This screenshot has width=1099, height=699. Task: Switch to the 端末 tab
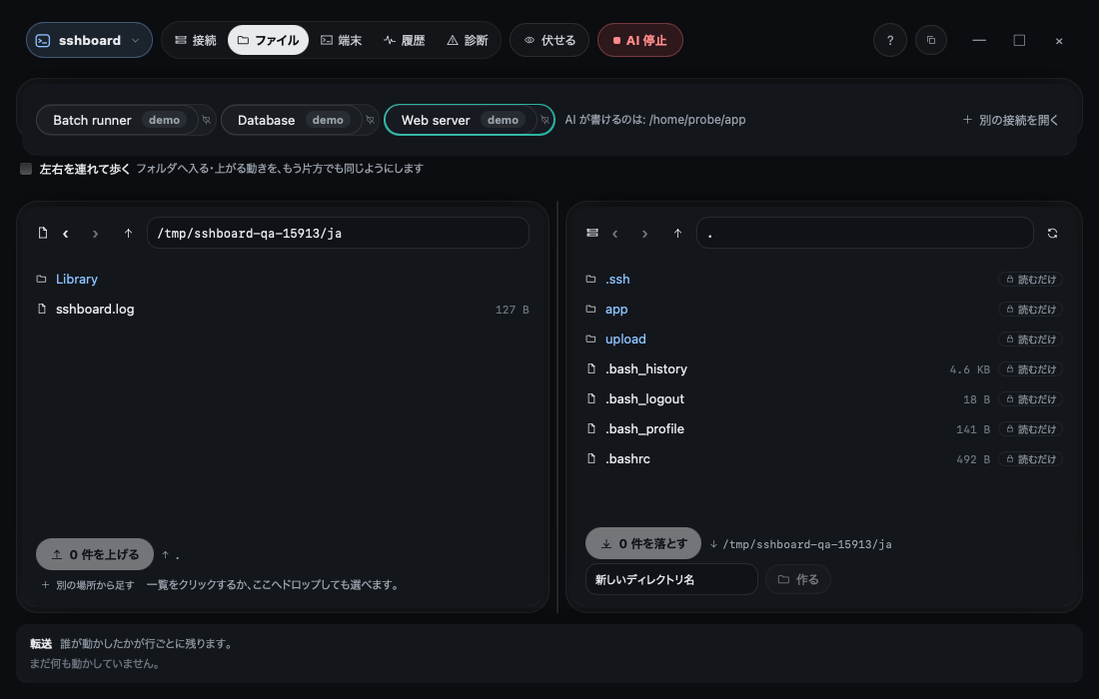pyautogui.click(x=342, y=41)
